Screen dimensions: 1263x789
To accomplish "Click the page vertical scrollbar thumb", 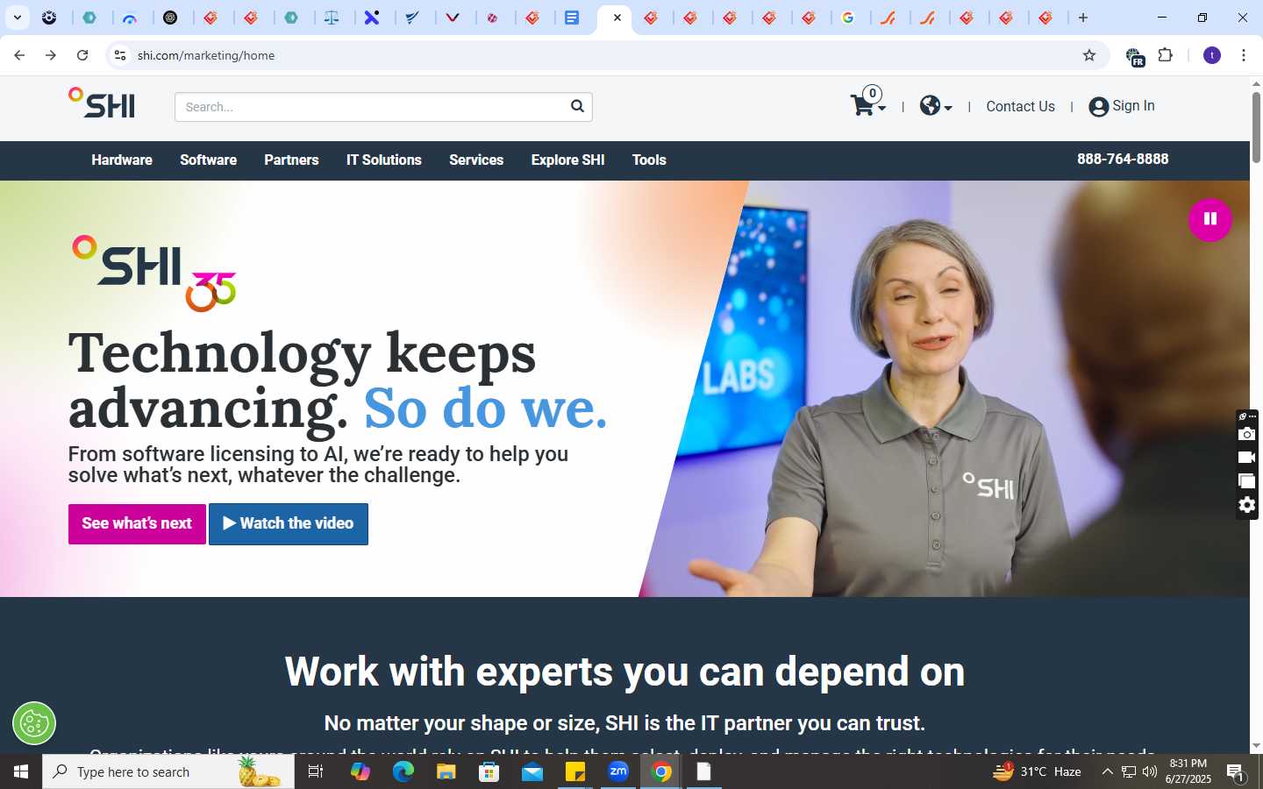I will pyautogui.click(x=1256, y=126).
